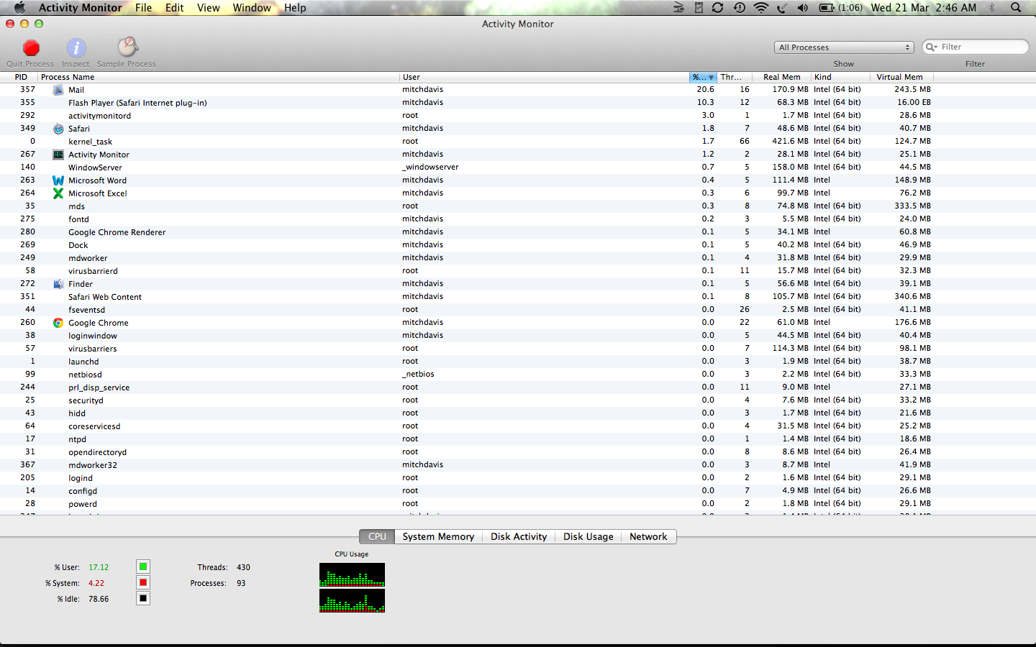Switch to the CPU tab

point(377,537)
